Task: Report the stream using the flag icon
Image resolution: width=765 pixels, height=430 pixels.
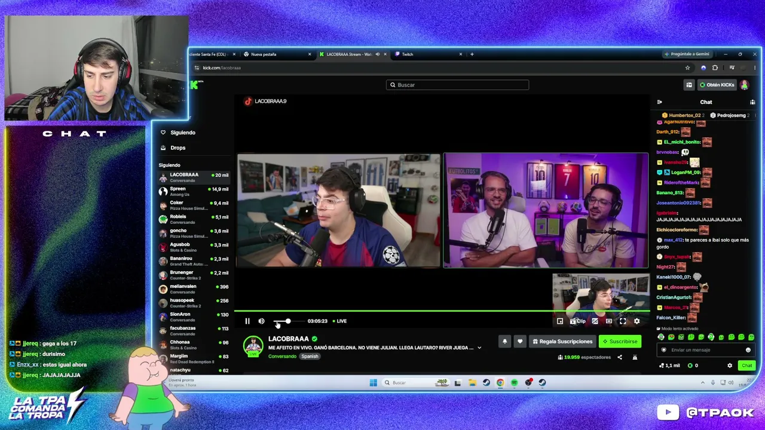Action: click(x=635, y=357)
